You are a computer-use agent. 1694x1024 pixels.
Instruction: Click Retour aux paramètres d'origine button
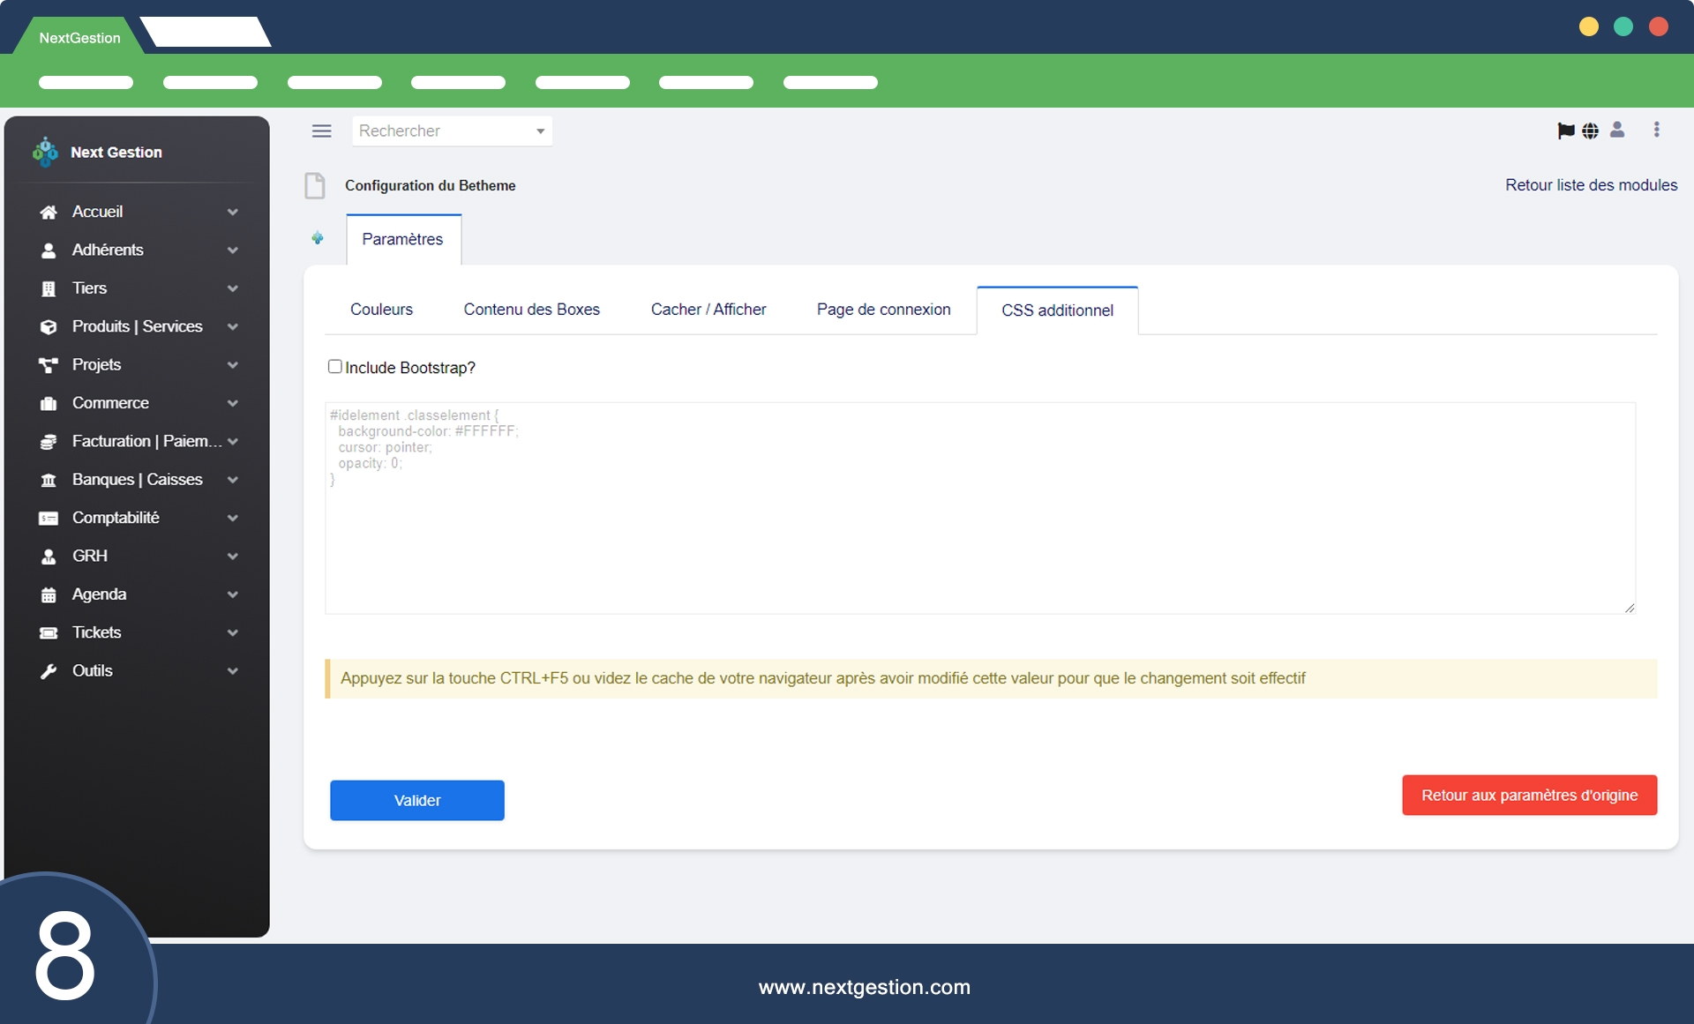1529,795
